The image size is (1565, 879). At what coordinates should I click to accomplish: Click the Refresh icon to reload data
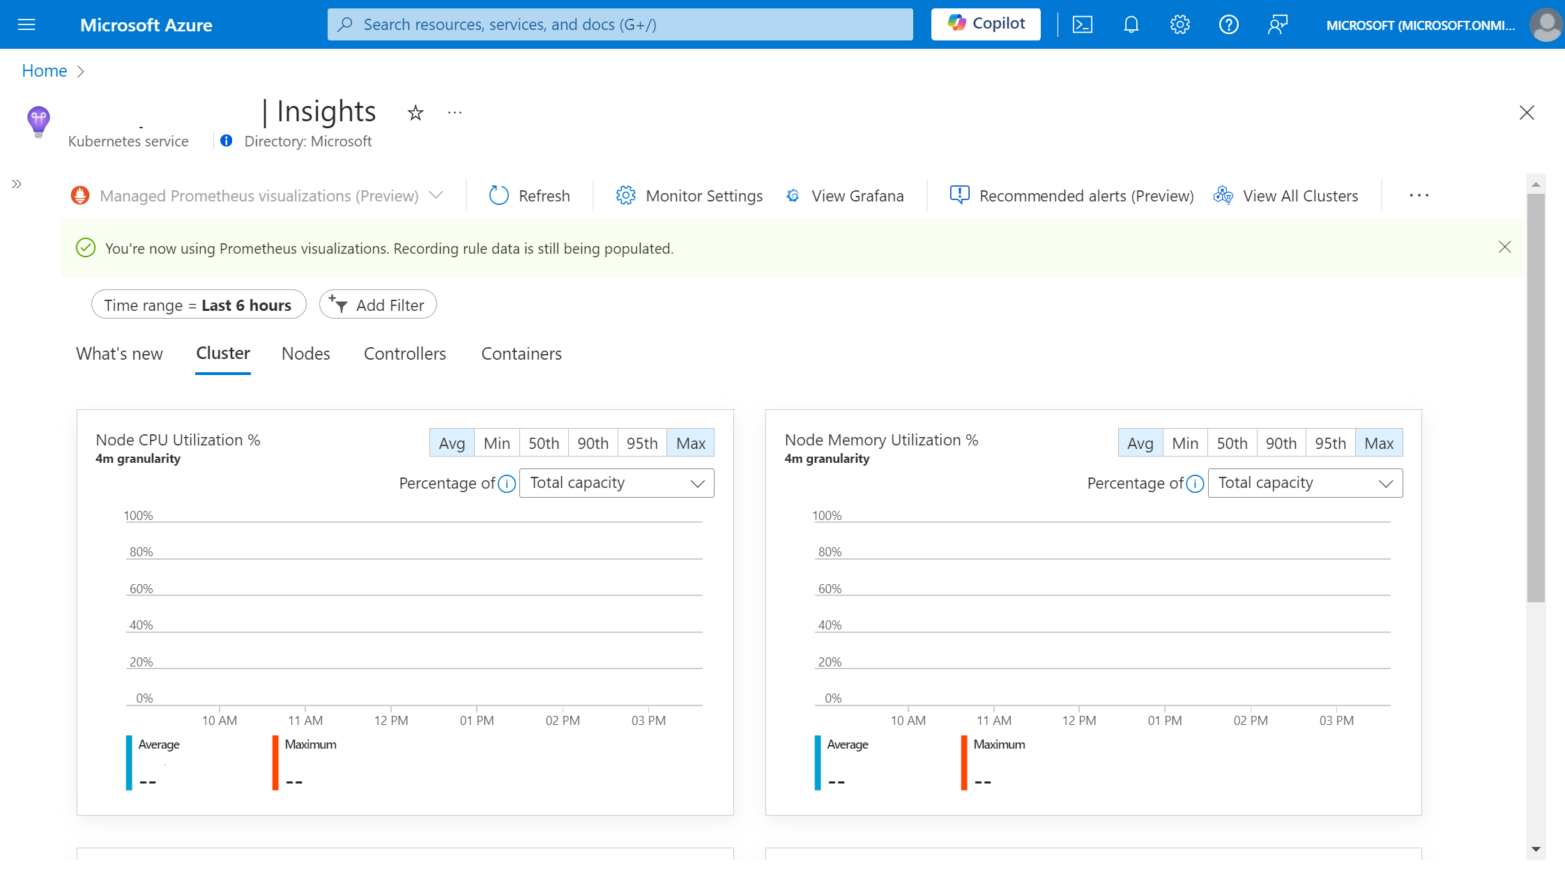coord(496,194)
